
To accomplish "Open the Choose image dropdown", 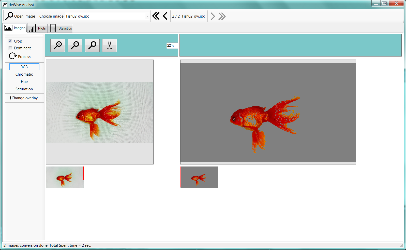I will 147,16.
